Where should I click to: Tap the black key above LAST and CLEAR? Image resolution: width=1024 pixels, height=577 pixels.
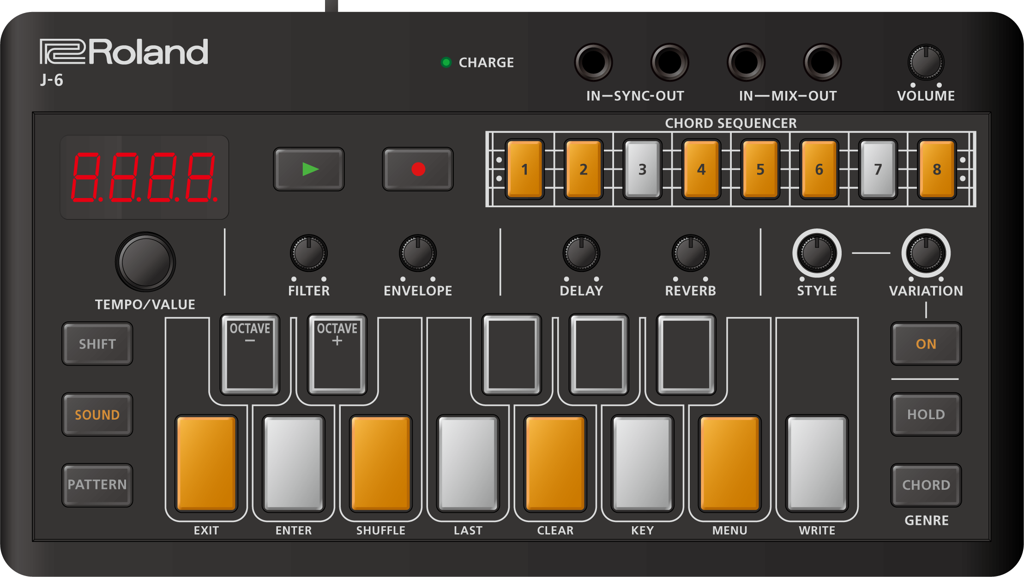tap(512, 355)
